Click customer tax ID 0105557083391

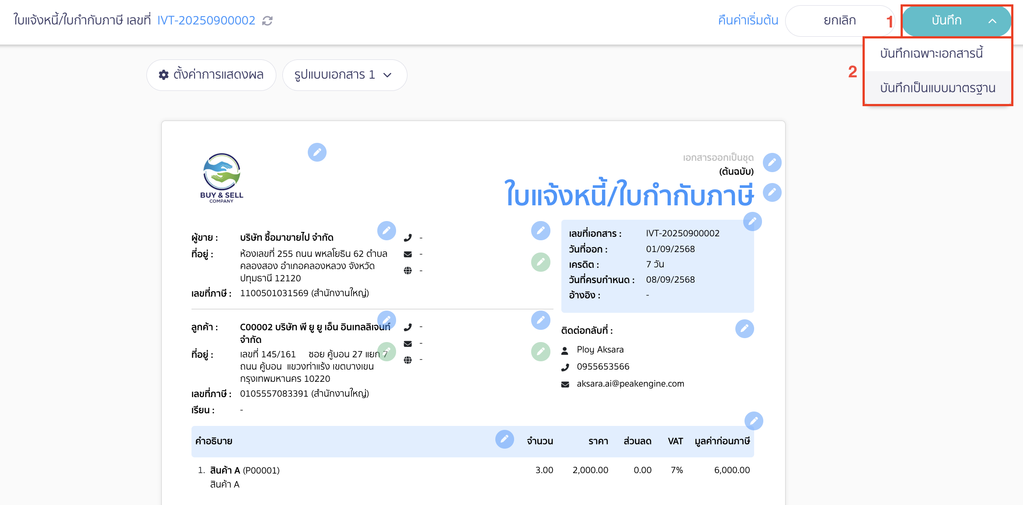[x=274, y=394]
